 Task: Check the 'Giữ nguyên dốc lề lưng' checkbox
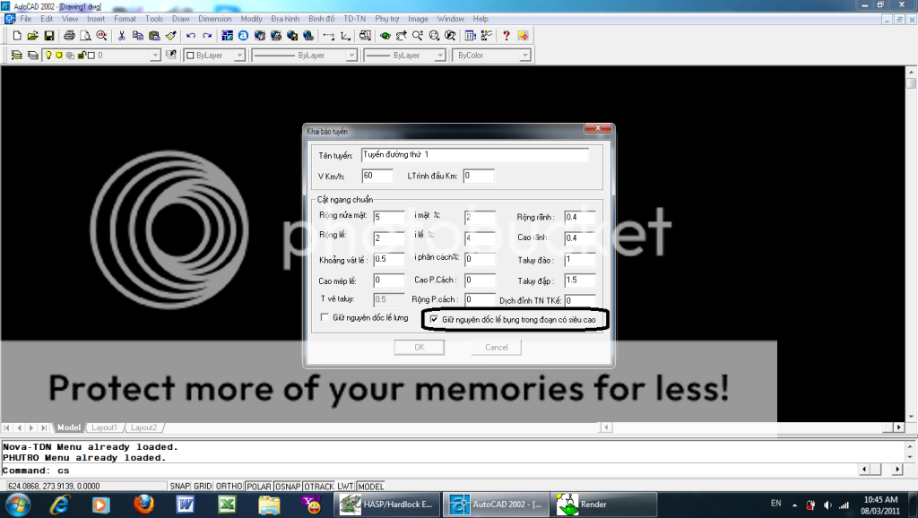click(325, 317)
